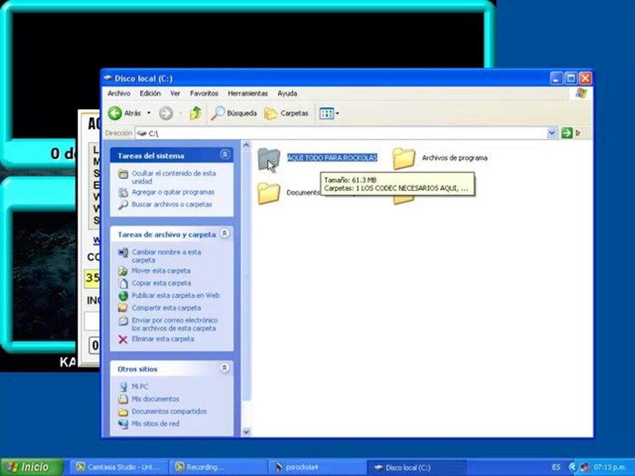Image resolution: width=635 pixels, height=476 pixels.
Task: Click the Publicar en Web globe icon
Action: pyautogui.click(x=123, y=296)
